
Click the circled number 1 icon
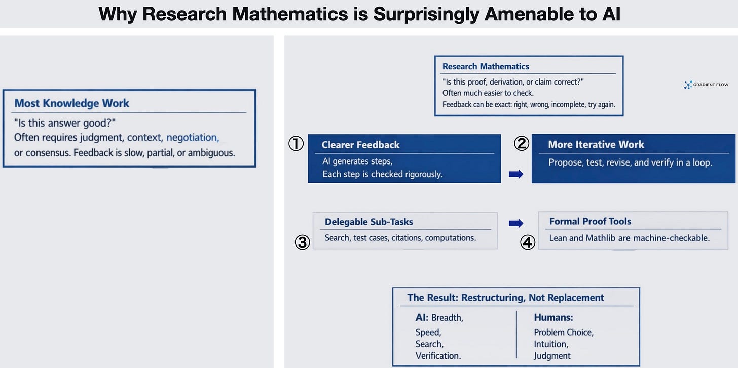(x=296, y=144)
